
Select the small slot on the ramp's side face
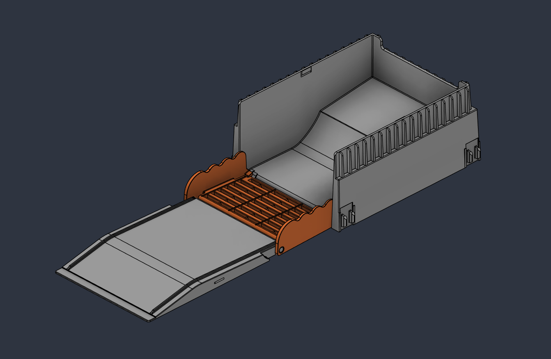pyautogui.click(x=219, y=280)
